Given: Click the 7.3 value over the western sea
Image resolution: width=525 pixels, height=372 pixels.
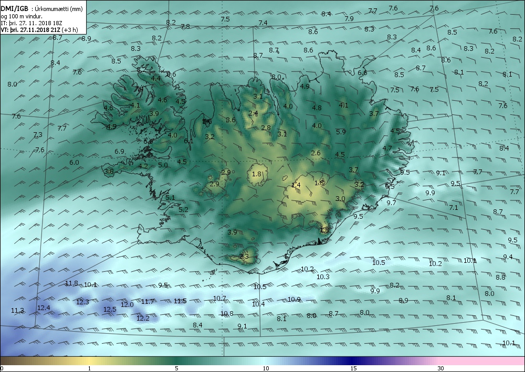Looking at the screenshot, I should (38, 135).
